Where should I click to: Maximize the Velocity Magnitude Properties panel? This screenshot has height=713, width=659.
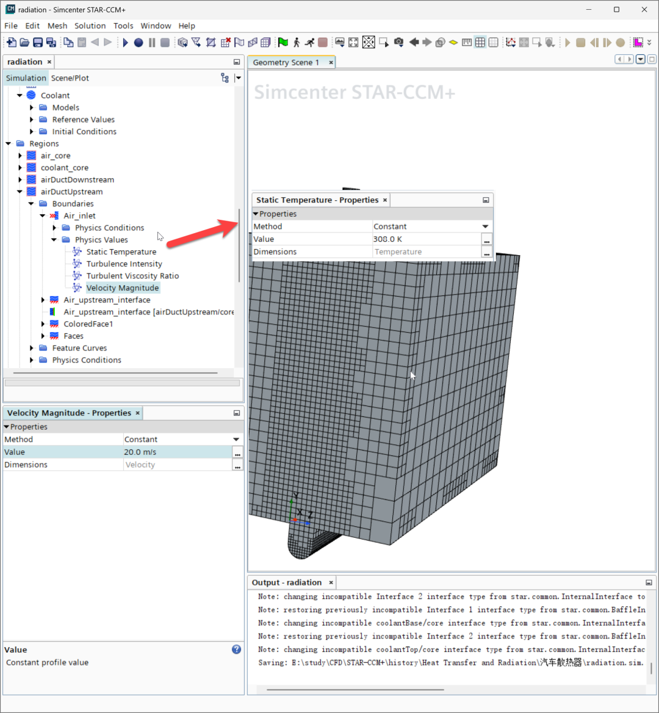click(x=237, y=413)
